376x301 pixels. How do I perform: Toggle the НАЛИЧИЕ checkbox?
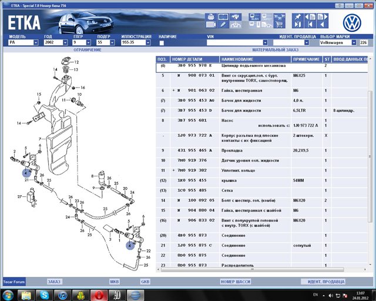pyautogui.click(x=162, y=43)
